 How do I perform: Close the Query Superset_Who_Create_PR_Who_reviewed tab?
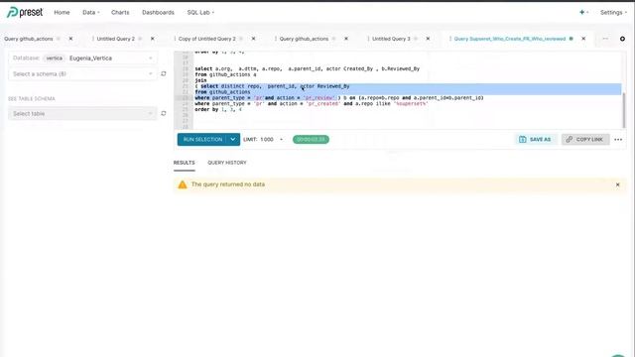tap(583, 39)
